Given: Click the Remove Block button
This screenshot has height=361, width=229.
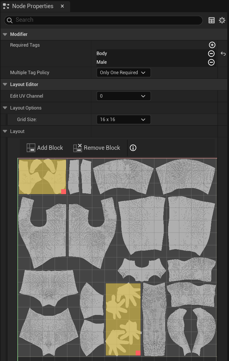Looking at the screenshot, I should [x=97, y=148].
